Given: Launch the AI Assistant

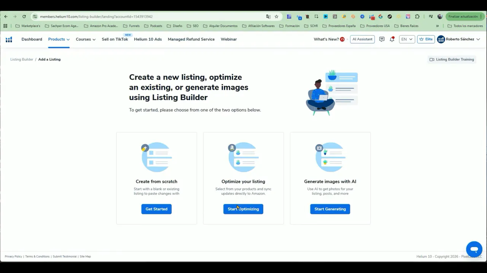Looking at the screenshot, I should [x=362, y=39].
